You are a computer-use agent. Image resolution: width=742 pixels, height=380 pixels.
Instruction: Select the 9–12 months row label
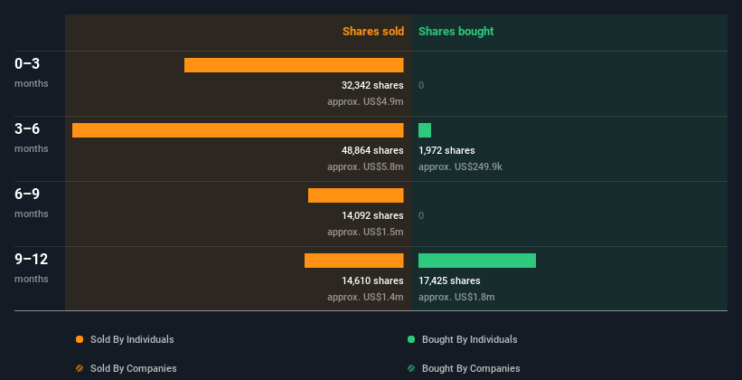click(x=32, y=268)
